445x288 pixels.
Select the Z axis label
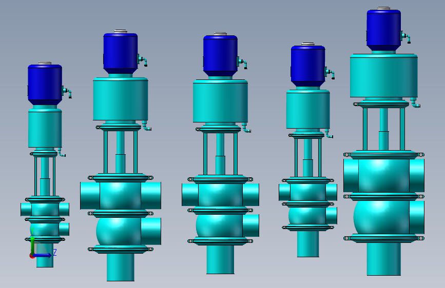pos(55,252)
